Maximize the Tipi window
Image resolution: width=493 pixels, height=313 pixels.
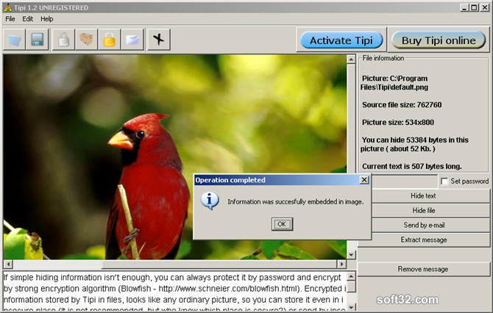(x=474, y=7)
